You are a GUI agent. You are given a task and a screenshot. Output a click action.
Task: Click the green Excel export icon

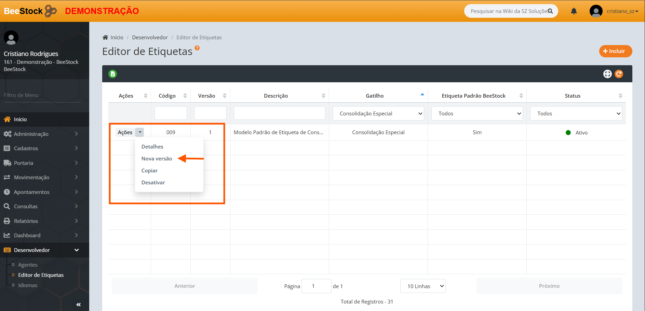point(112,74)
